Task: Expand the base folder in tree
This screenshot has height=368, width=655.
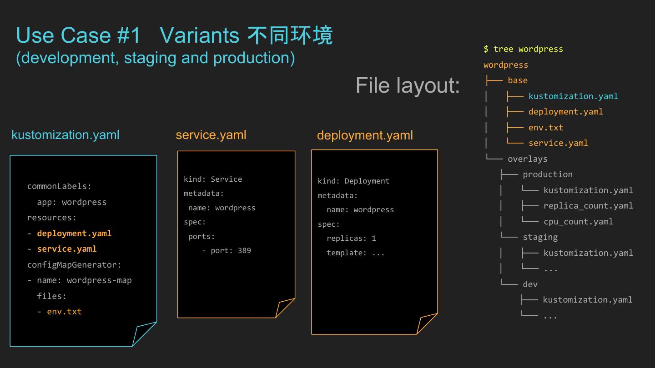Action: (518, 80)
